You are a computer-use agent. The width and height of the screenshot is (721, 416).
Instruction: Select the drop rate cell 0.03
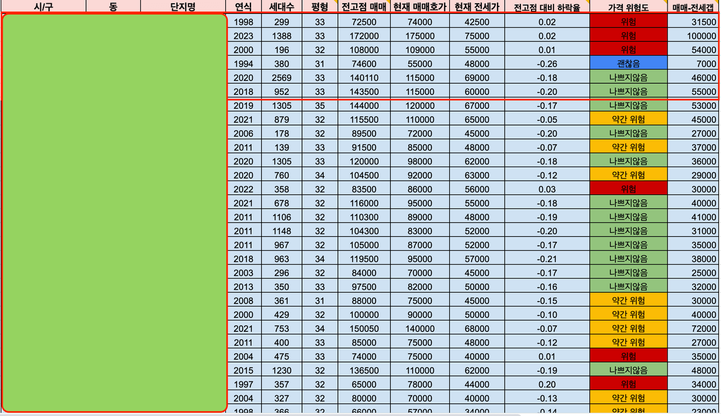tap(547, 189)
